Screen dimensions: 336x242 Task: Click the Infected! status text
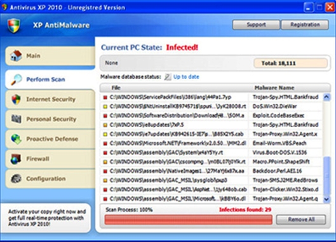pyautogui.click(x=182, y=48)
